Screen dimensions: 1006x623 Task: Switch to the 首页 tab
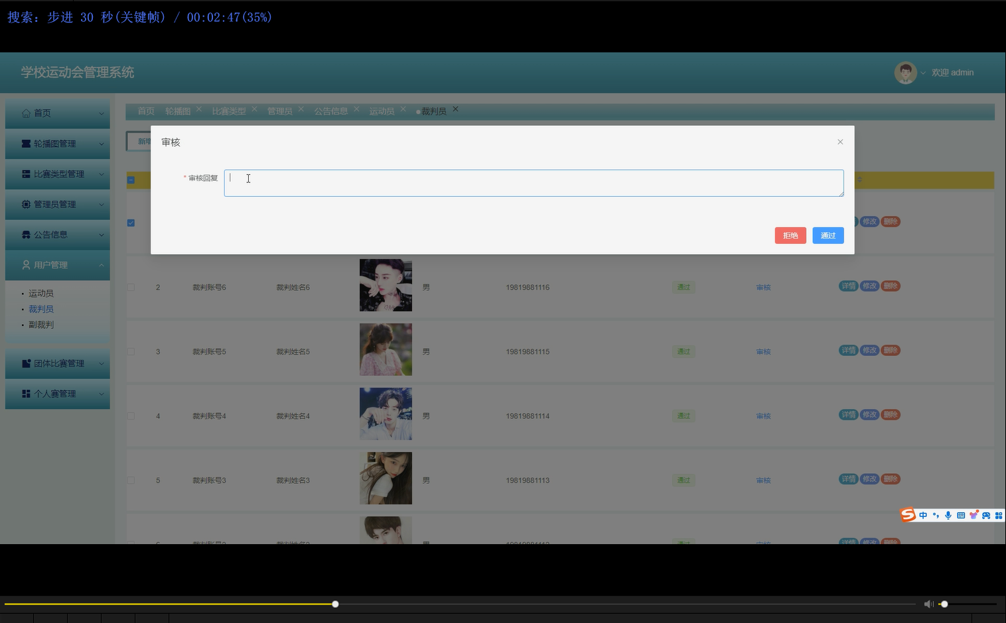pos(146,111)
